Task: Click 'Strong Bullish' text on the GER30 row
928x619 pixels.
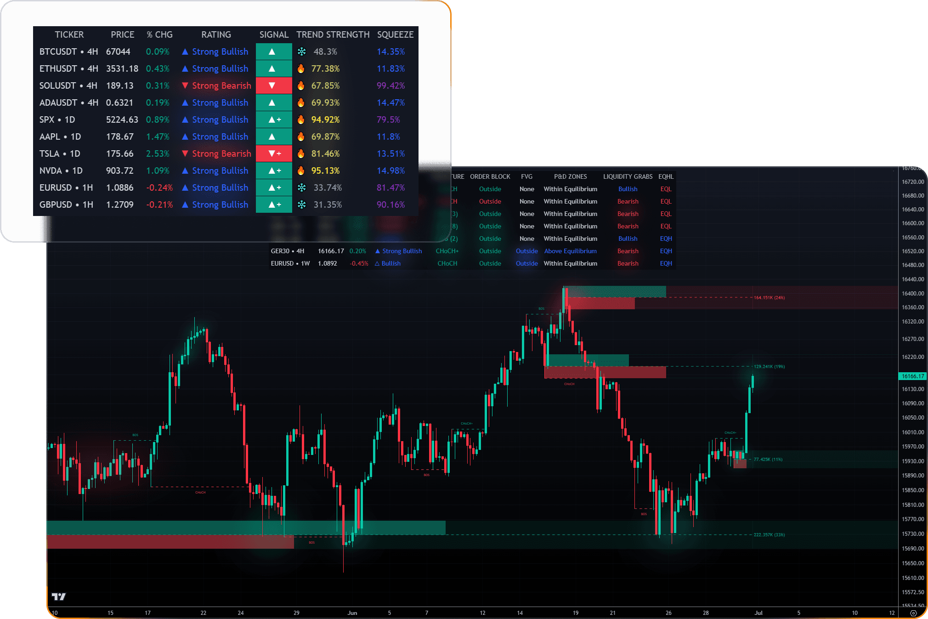Action: tap(402, 251)
